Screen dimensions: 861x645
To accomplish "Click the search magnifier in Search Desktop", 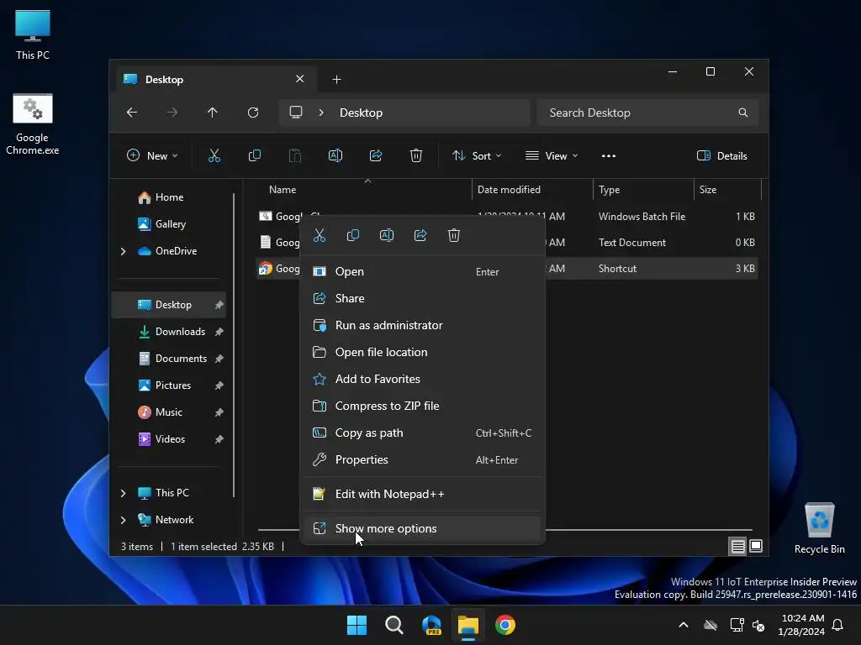I will [x=743, y=113].
